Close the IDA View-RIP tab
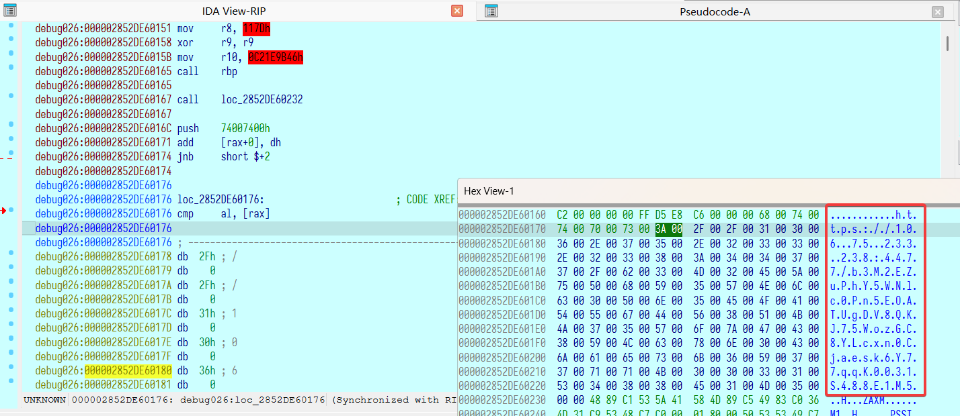The height and width of the screenshot is (416, 960). (x=457, y=11)
